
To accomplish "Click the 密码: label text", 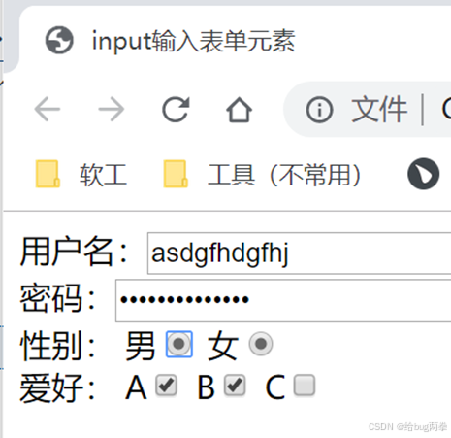I will click(58, 298).
